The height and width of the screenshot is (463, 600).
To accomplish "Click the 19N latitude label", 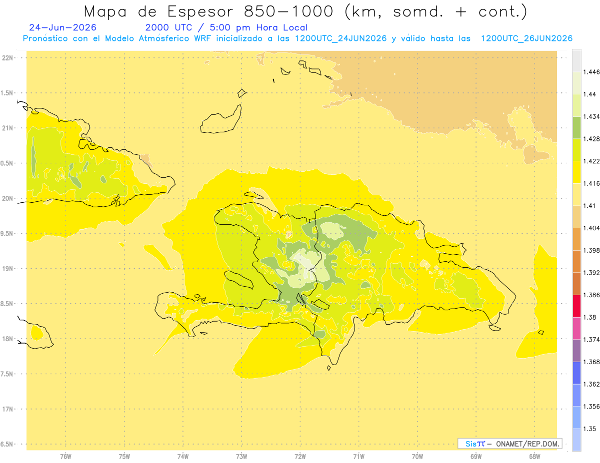I will [x=8, y=269].
